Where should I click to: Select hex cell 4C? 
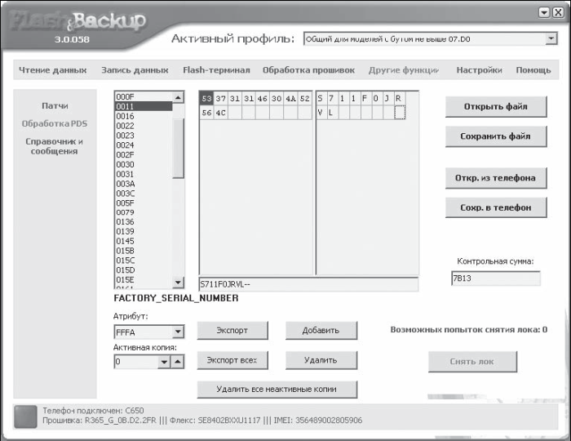coord(221,113)
